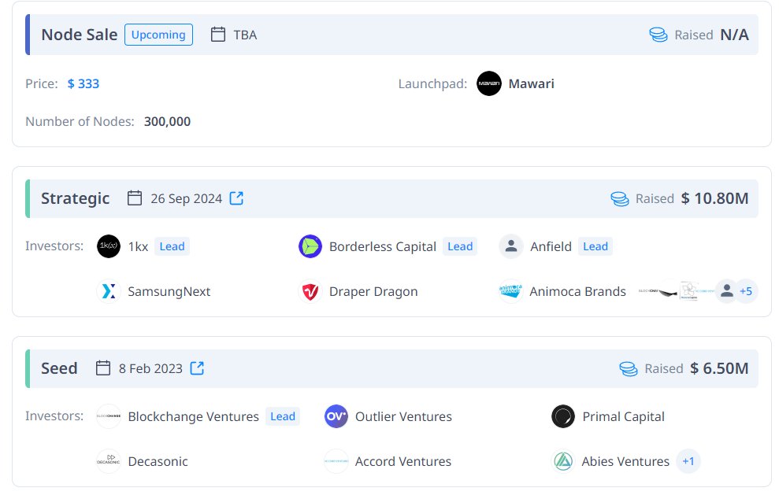The image size is (779, 495).
Task: Open external link next to 8 Feb 2023
Action: (x=197, y=368)
